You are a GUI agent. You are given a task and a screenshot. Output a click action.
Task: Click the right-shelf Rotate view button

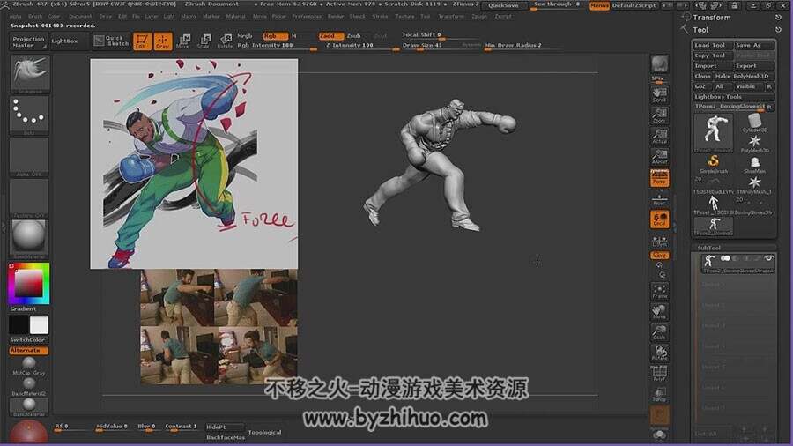[659, 353]
